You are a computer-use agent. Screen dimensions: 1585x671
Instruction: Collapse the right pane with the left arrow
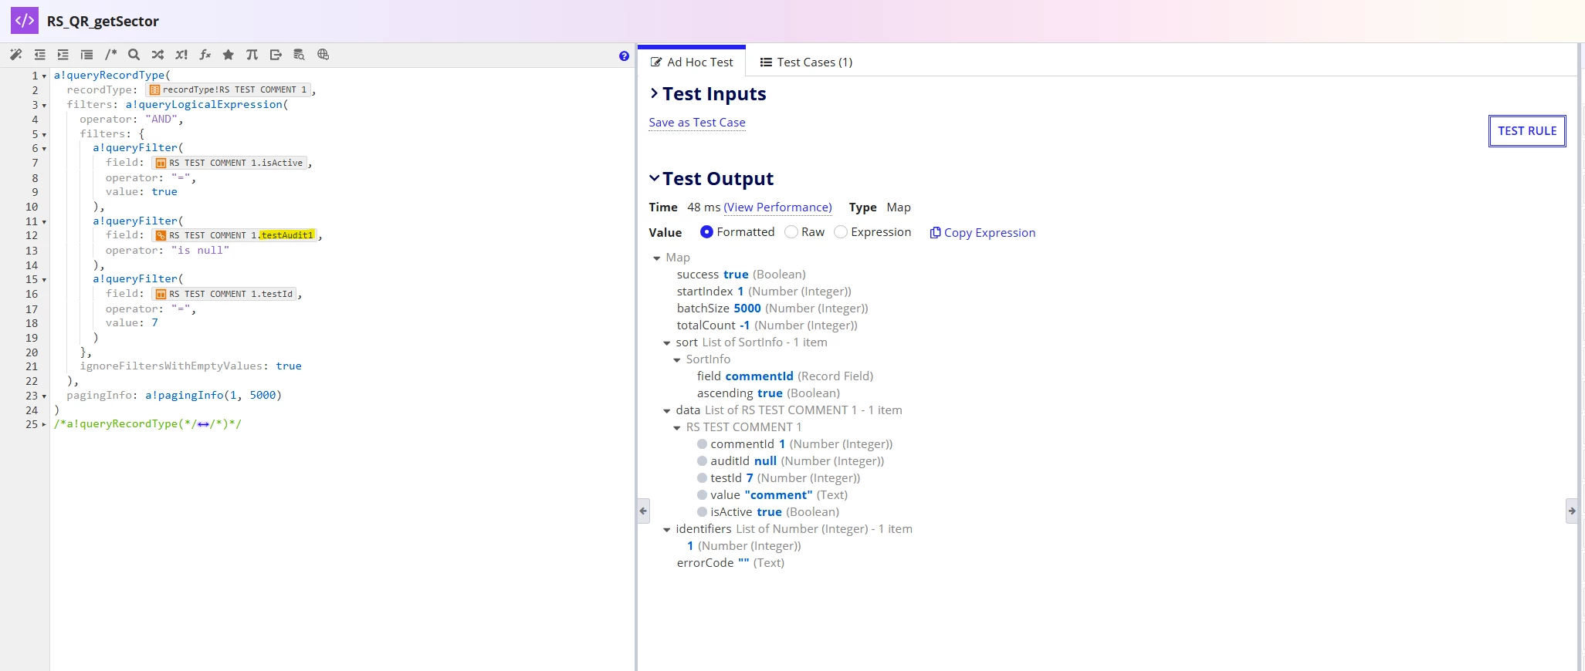pyautogui.click(x=643, y=511)
